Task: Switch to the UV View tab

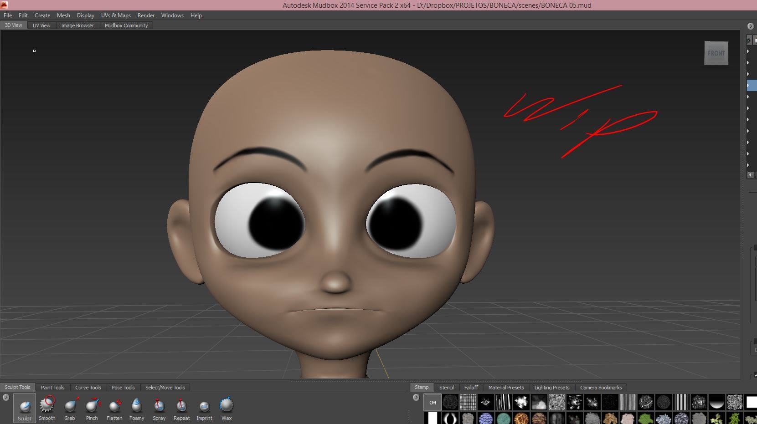Action: tap(41, 26)
